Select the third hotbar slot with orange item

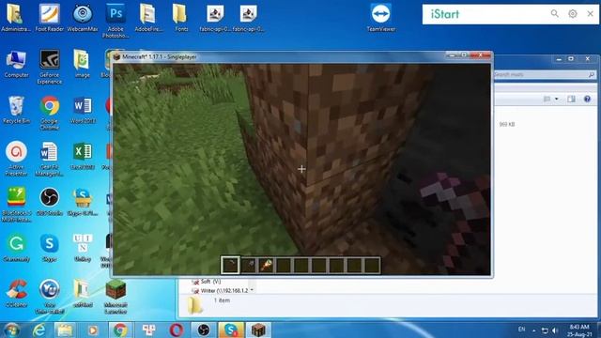(266, 265)
